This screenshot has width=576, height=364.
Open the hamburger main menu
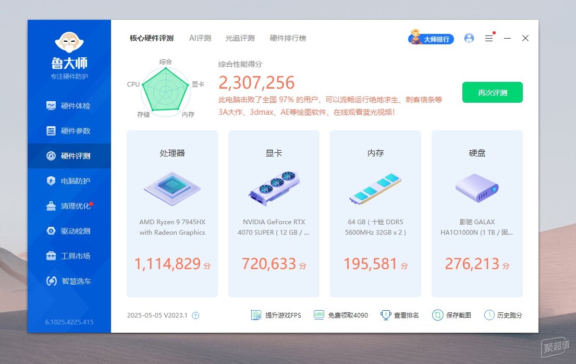[x=489, y=38]
